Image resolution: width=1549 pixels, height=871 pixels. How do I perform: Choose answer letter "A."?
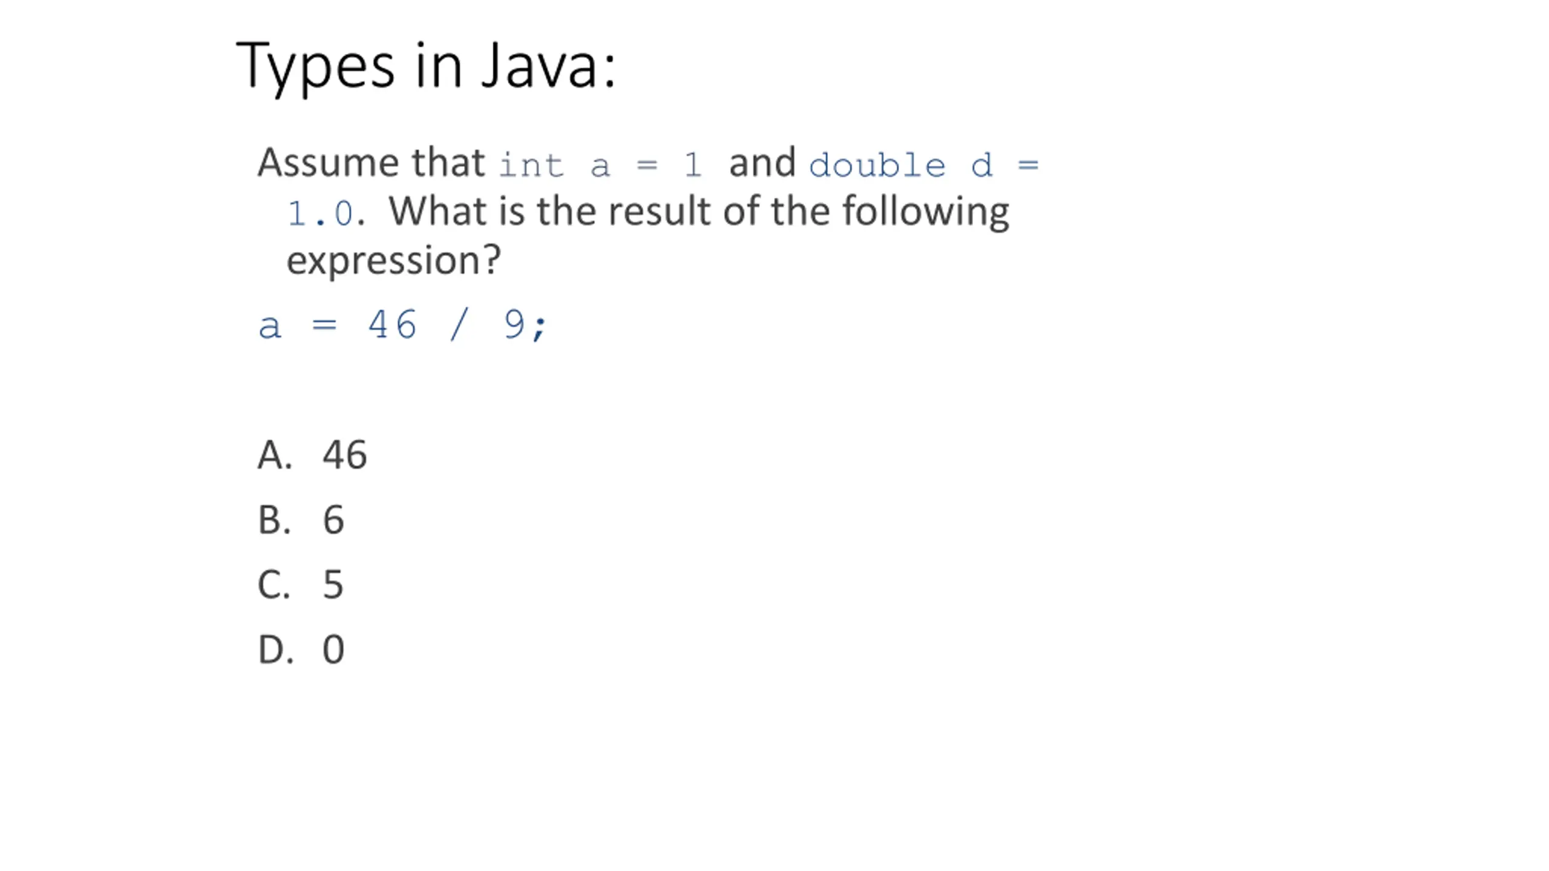point(275,454)
